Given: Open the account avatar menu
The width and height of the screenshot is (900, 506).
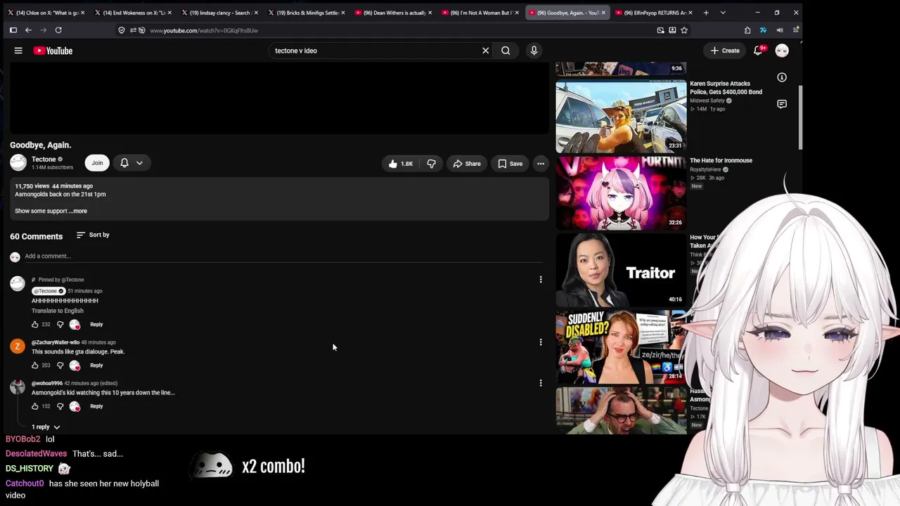Looking at the screenshot, I should tap(782, 51).
